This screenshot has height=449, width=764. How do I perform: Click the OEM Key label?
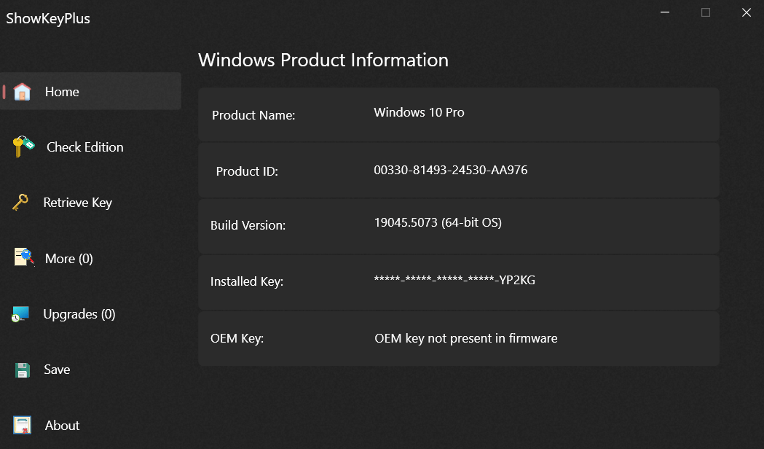click(x=237, y=338)
